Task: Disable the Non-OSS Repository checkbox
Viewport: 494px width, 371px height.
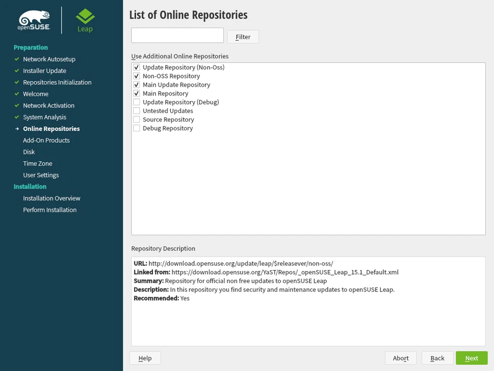Action: pos(136,76)
